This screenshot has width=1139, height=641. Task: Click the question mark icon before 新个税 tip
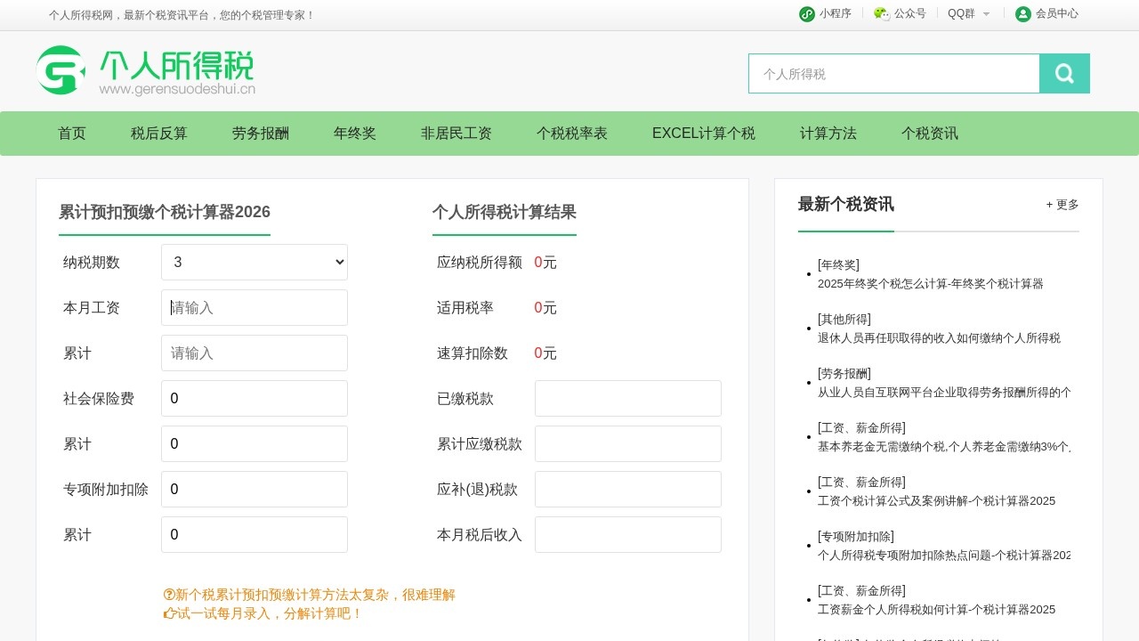pyautogui.click(x=167, y=594)
